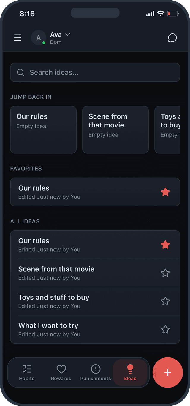Unfavorite Our rules in Favorites section

[x=165, y=192]
